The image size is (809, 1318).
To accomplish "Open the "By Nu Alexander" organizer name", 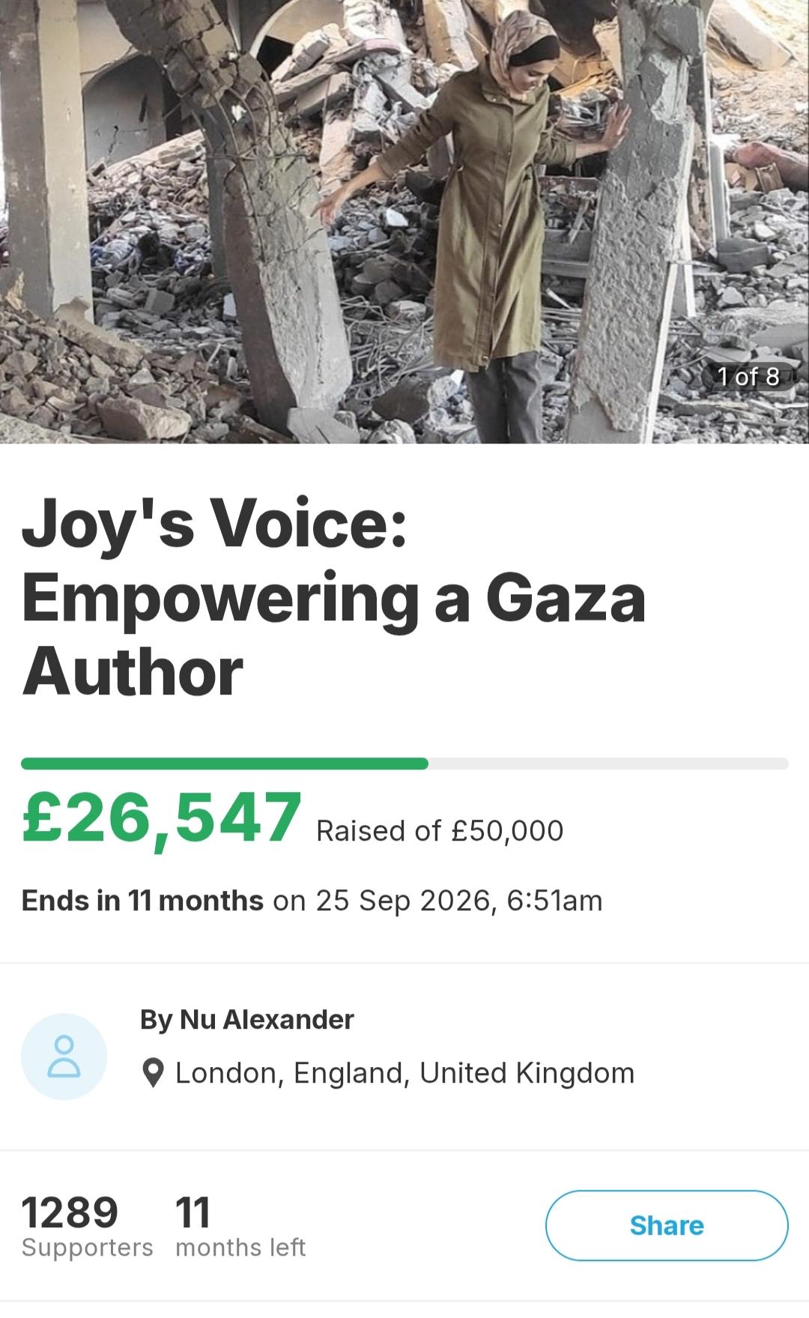I will click(x=246, y=1019).
